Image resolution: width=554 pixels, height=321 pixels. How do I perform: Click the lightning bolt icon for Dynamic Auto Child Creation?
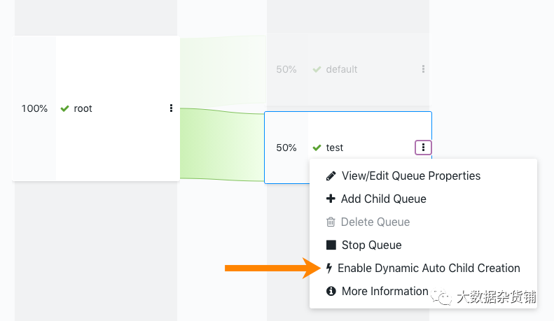click(x=329, y=269)
